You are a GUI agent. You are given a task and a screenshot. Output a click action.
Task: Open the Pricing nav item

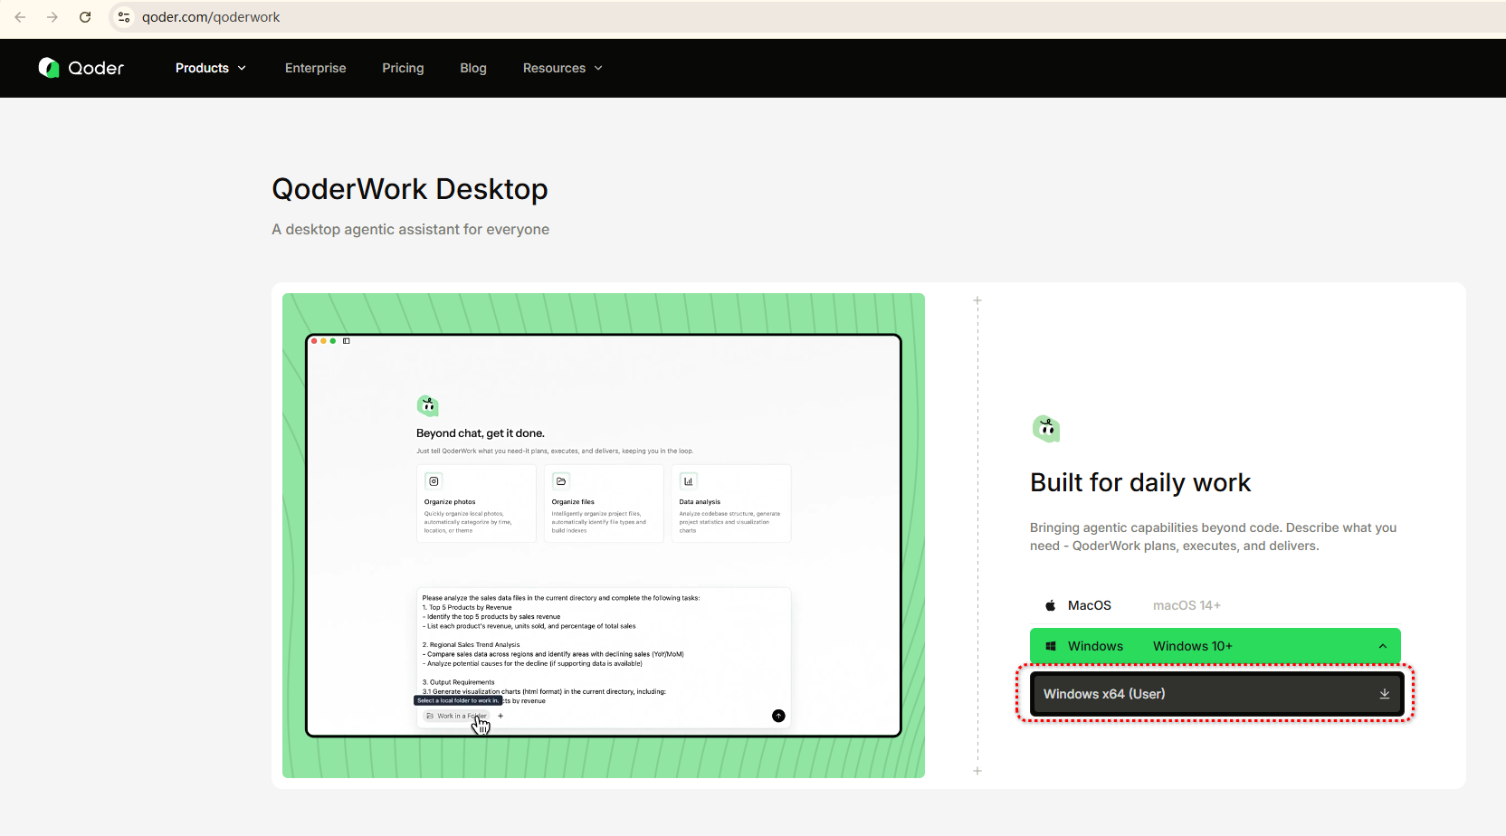[x=403, y=68]
